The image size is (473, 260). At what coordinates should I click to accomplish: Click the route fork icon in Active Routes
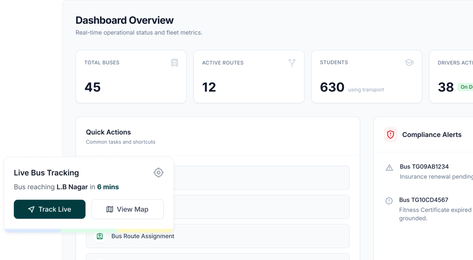click(292, 63)
